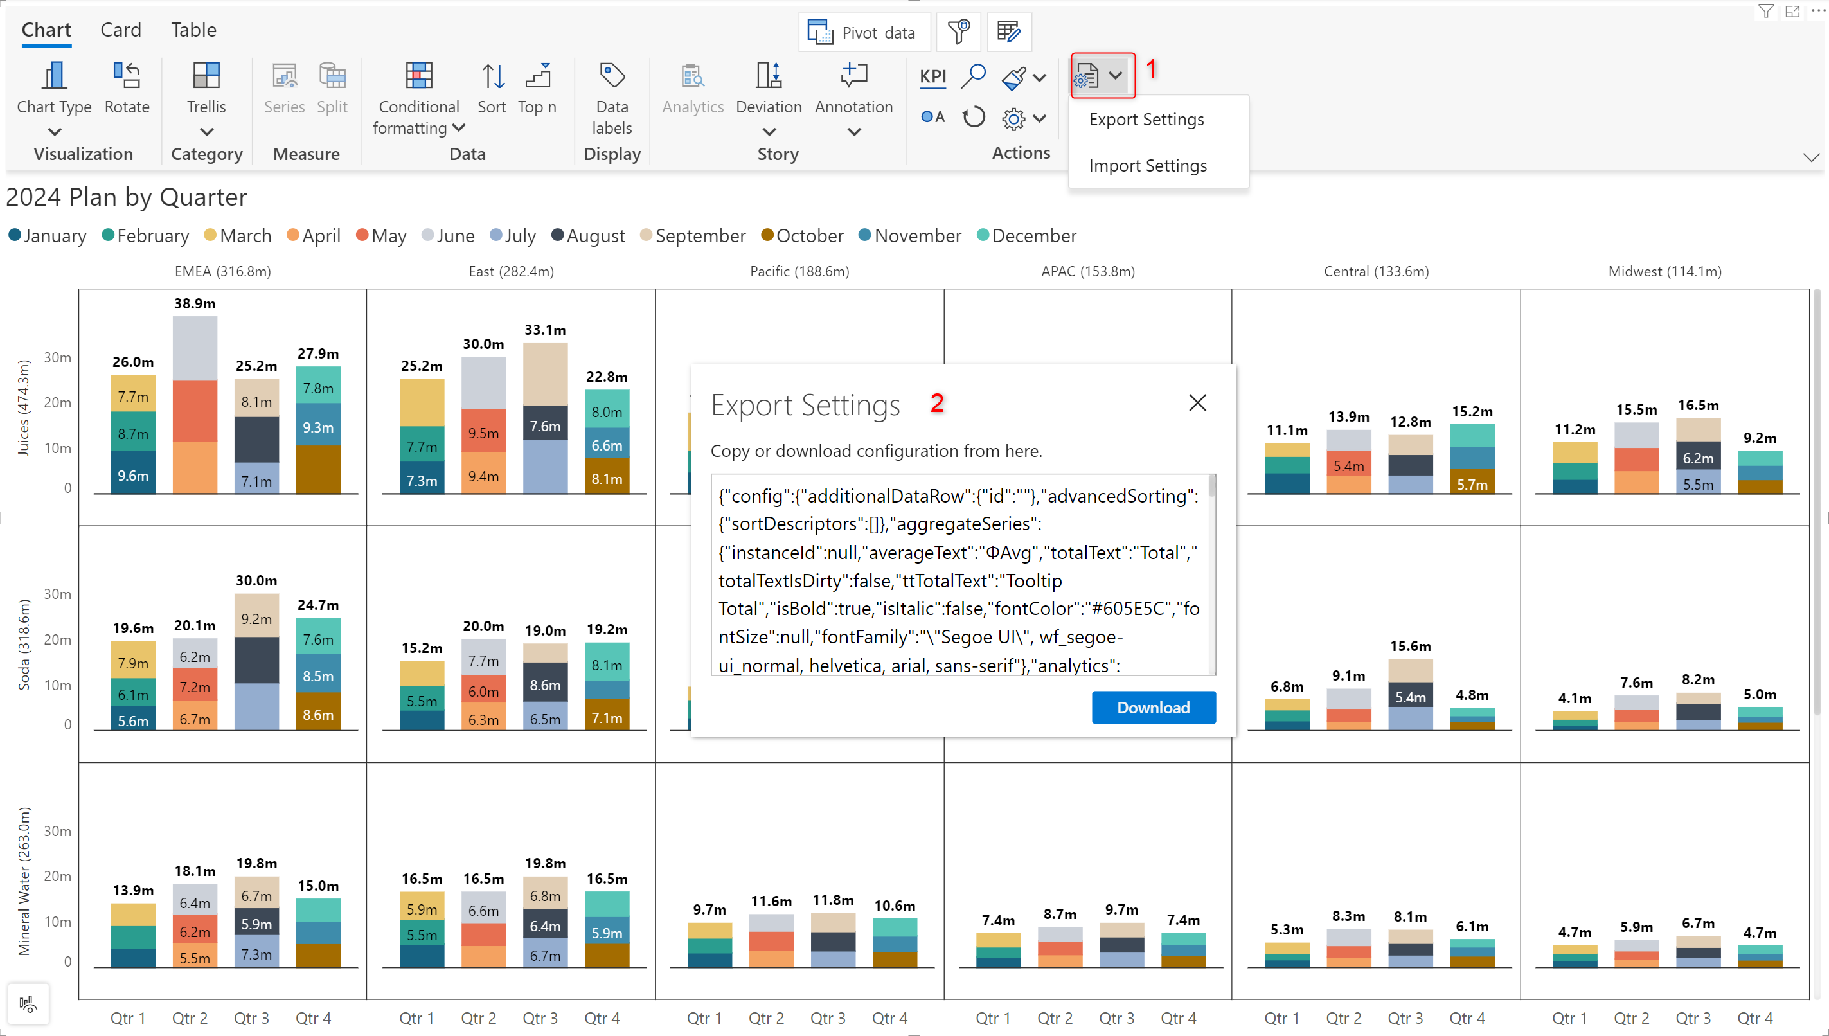Click the search magnifier icon
This screenshot has width=1829, height=1036.
pos(972,76)
